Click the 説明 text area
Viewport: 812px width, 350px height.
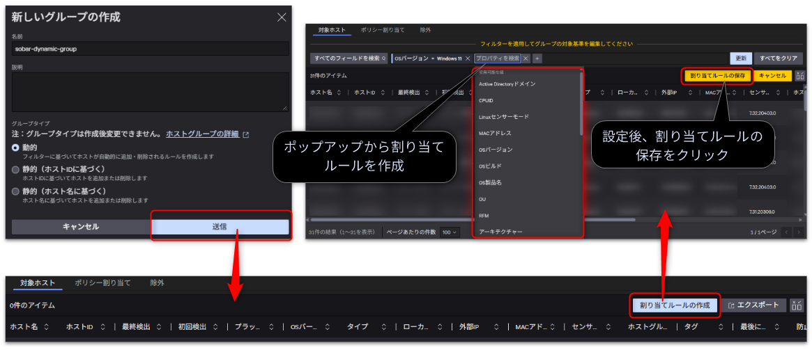(150, 92)
